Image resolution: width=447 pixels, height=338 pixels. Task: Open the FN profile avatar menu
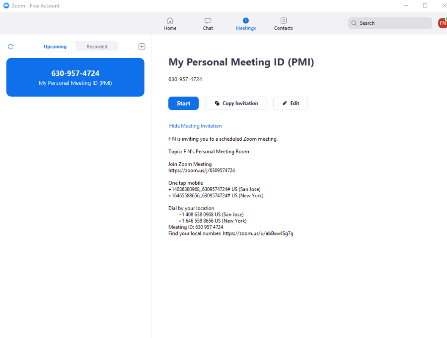point(443,23)
